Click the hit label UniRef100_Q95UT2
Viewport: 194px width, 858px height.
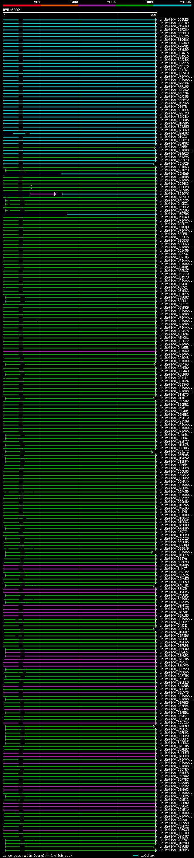(174, 224)
